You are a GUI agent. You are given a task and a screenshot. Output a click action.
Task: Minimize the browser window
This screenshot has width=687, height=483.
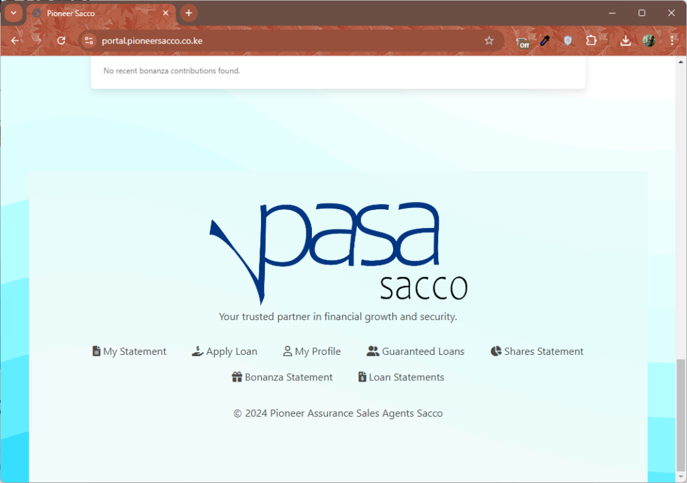612,13
